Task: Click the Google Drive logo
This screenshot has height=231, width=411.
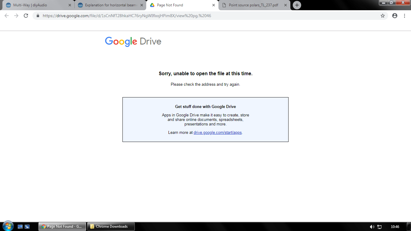Action: (x=133, y=42)
